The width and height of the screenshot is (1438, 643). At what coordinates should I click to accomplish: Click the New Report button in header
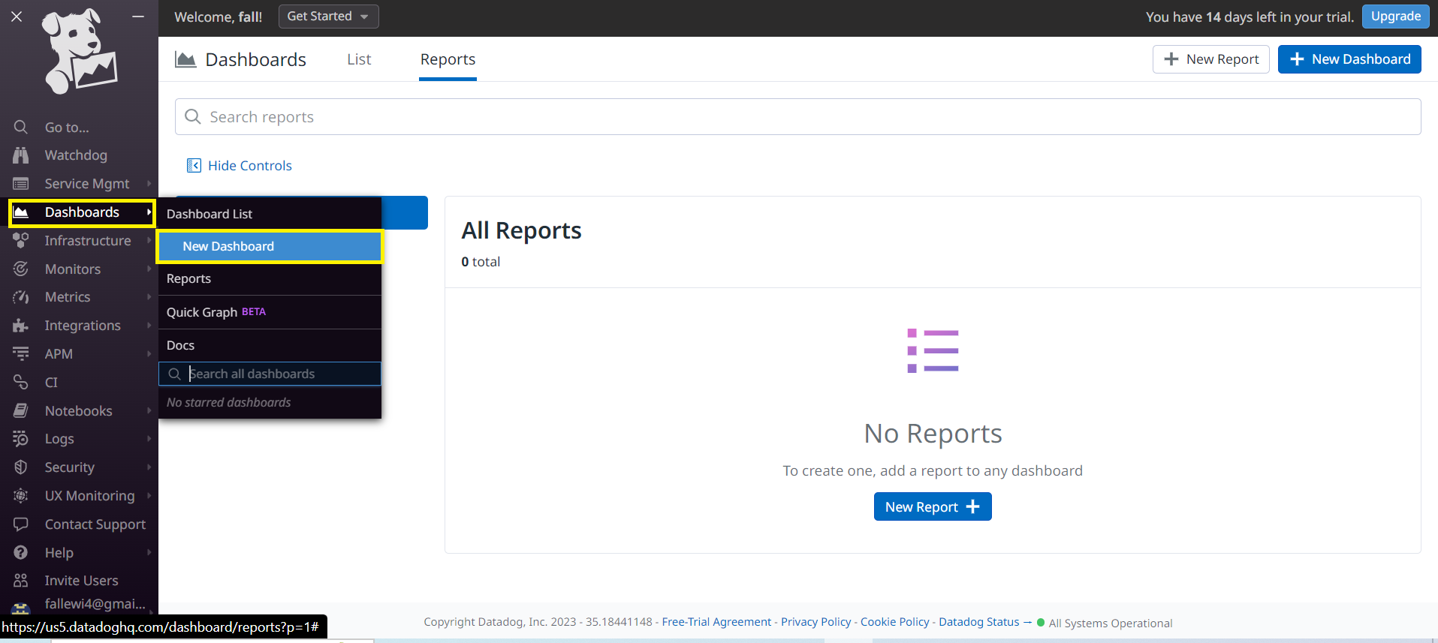(x=1210, y=59)
